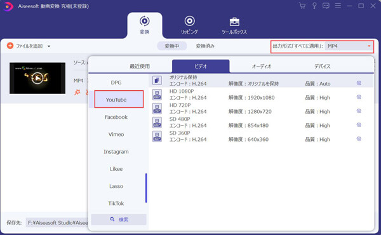Image resolution: width=381 pixels, height=235 pixels.
Task: Click resolution text 854x480
Action: (258, 125)
